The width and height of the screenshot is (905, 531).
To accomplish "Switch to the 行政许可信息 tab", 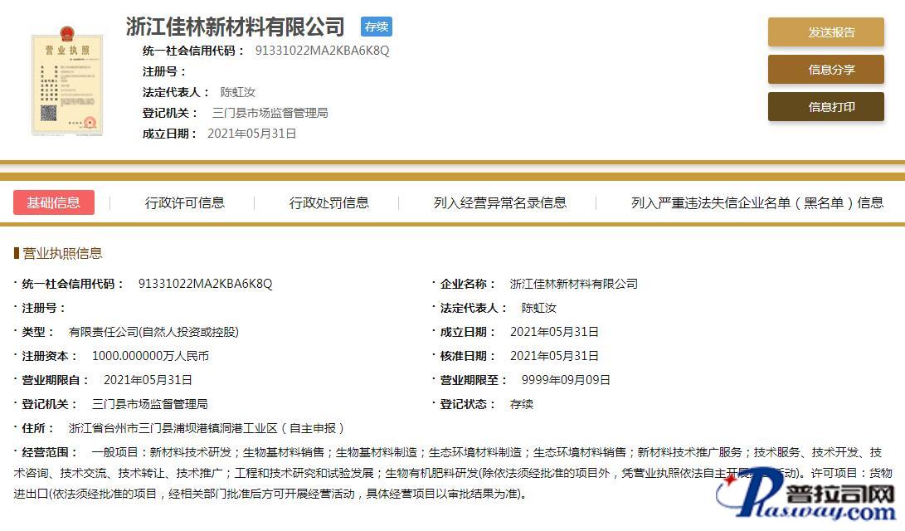I will coord(184,202).
